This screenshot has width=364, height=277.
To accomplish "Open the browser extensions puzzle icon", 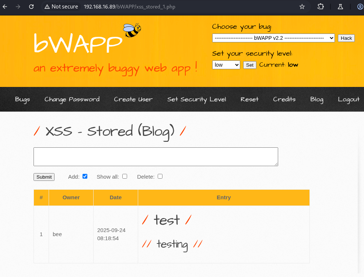I will 321,7.
